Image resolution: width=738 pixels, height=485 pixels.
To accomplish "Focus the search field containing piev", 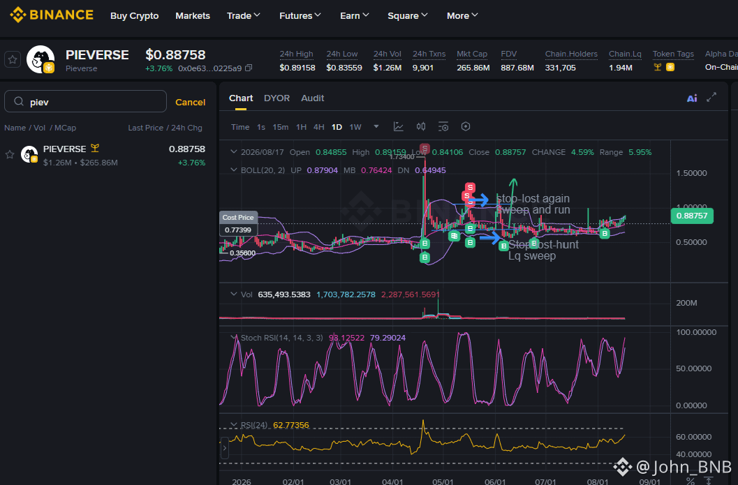I will click(85, 101).
